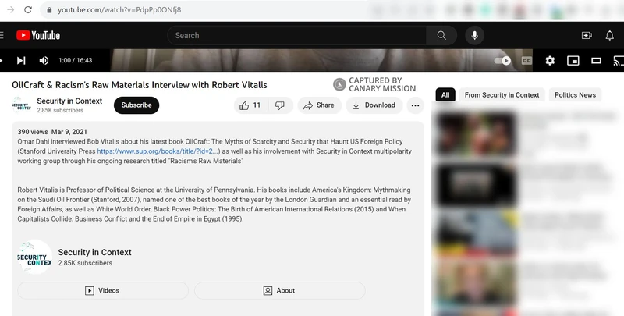Share the video
624x316 pixels.
point(319,105)
